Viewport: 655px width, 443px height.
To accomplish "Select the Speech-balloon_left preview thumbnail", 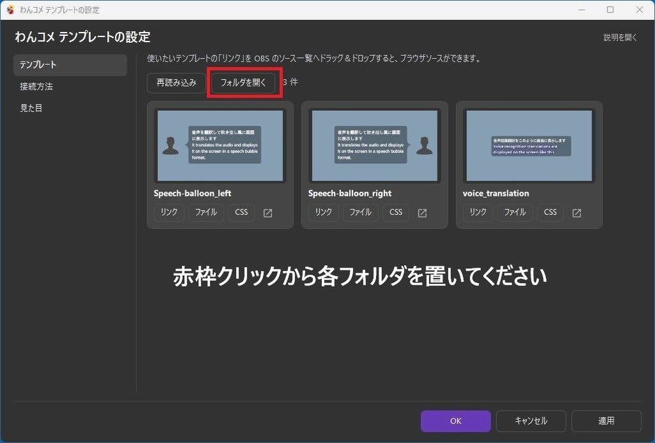I will (220, 146).
